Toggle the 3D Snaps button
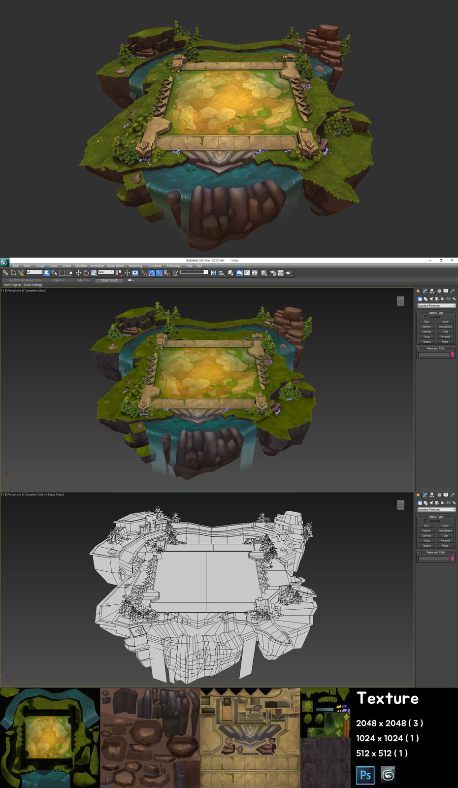Screen dimensions: 458x788 [144, 273]
